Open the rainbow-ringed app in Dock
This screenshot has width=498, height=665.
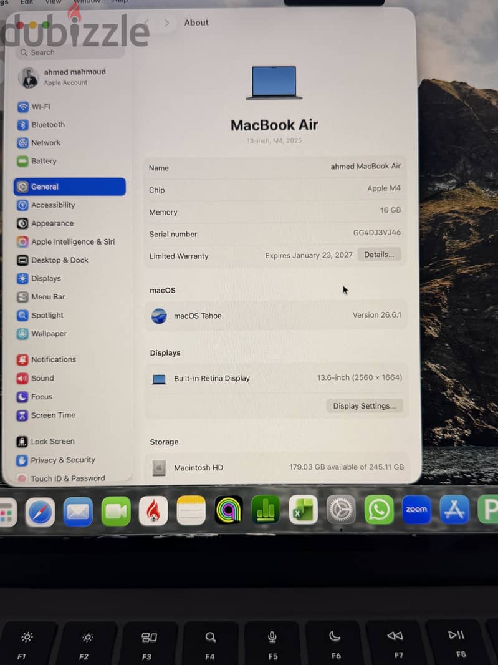click(229, 510)
